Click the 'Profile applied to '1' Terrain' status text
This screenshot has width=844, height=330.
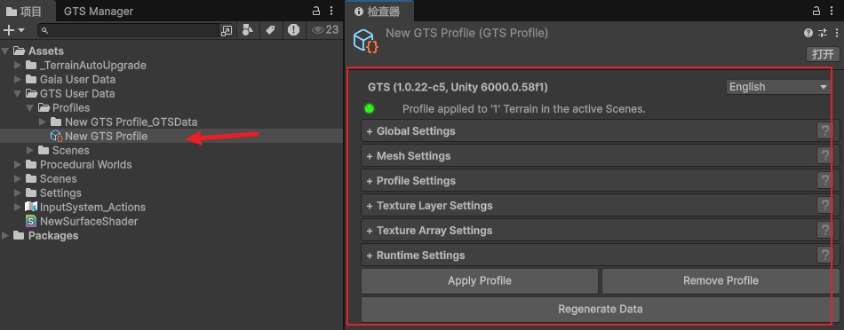coord(524,109)
